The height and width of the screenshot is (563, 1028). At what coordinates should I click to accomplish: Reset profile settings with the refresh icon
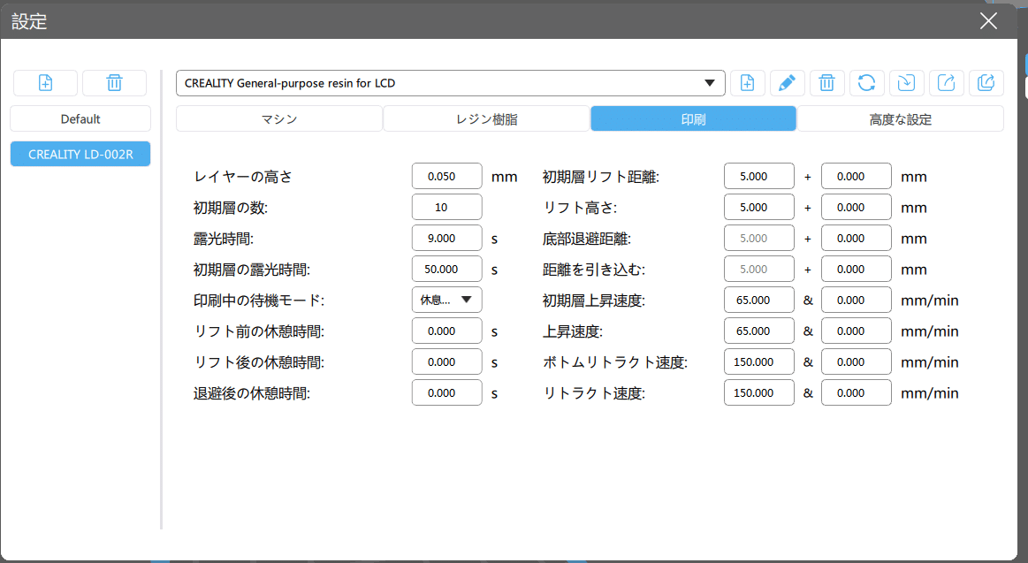tap(866, 82)
